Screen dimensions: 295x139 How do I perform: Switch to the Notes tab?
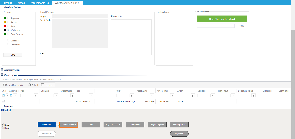[x=21, y=3]
